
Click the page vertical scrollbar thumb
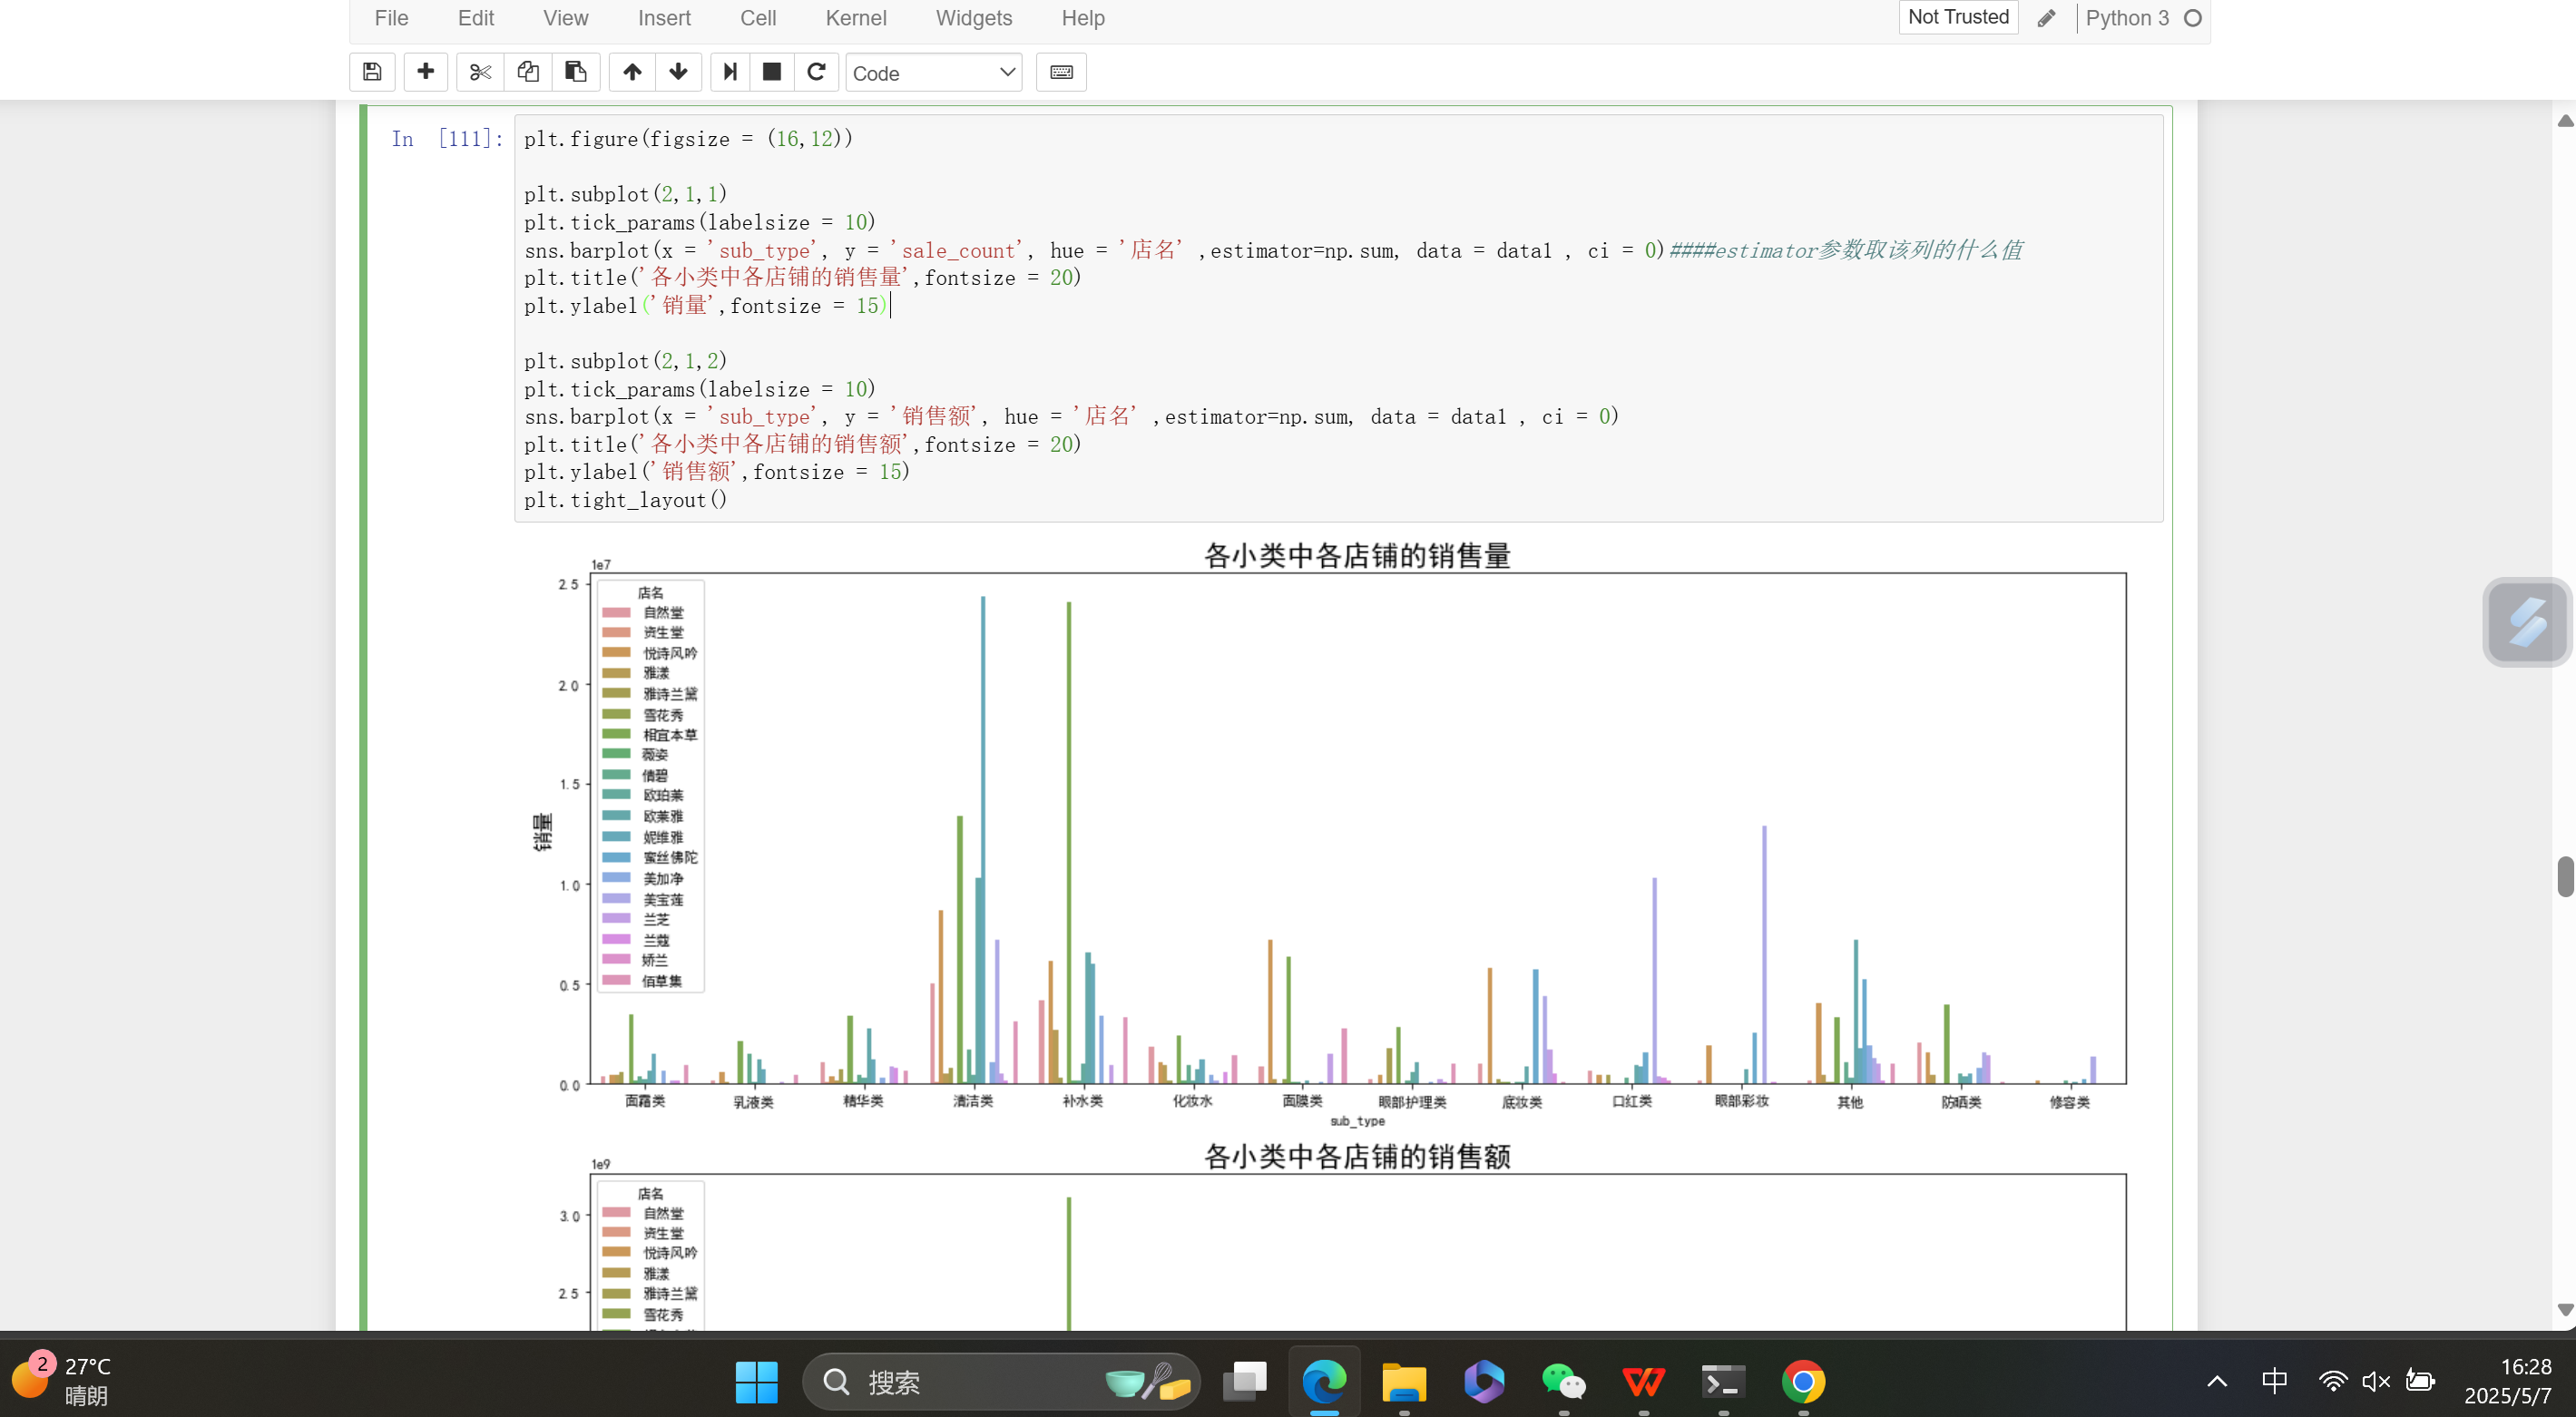(x=2565, y=877)
